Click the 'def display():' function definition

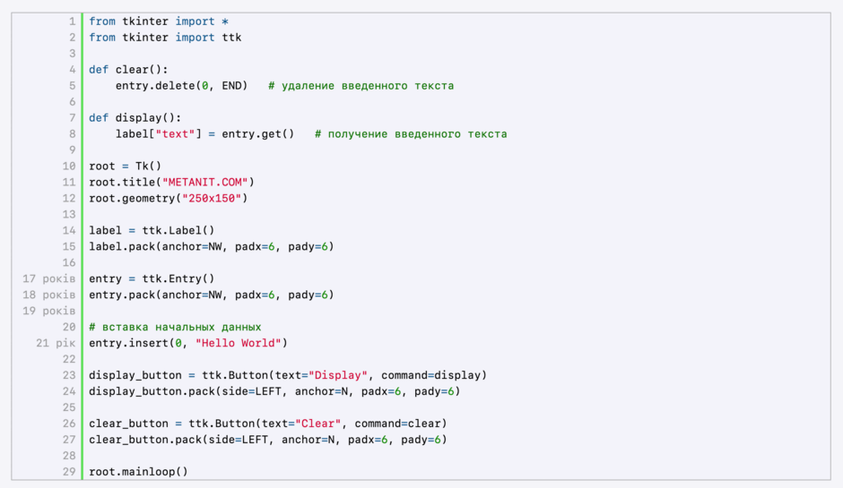click(135, 118)
